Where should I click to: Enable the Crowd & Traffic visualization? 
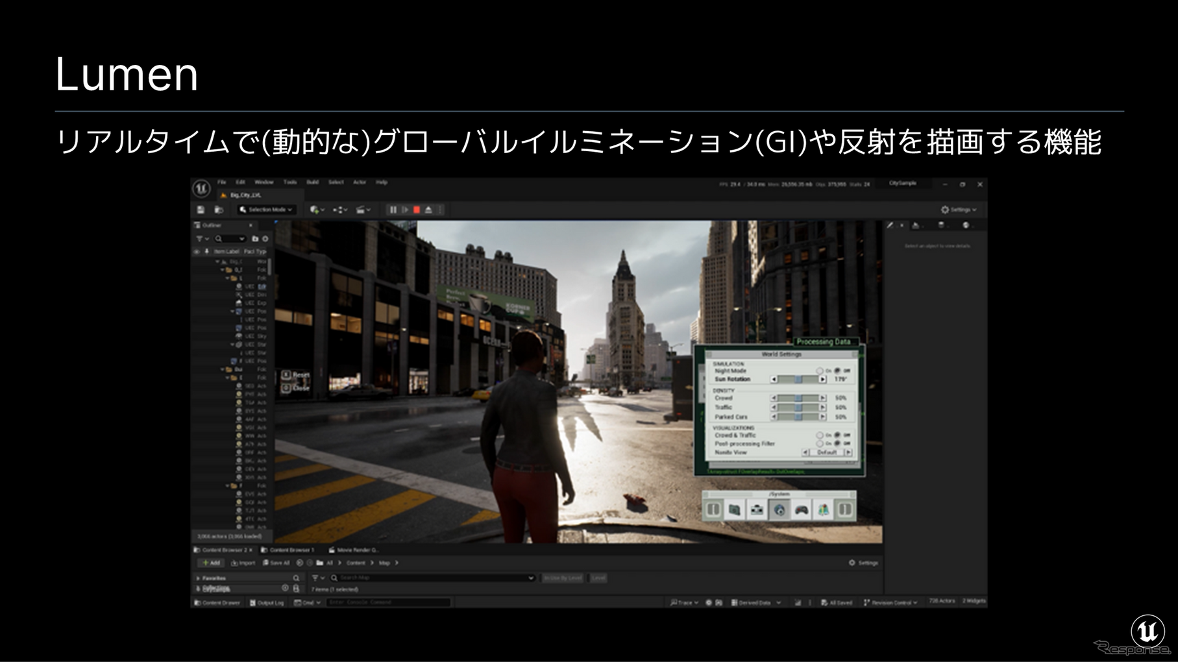(x=820, y=435)
